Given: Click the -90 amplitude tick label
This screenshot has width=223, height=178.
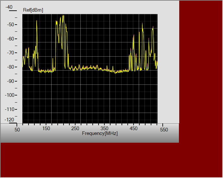Looking at the screenshot, I should (11, 81).
